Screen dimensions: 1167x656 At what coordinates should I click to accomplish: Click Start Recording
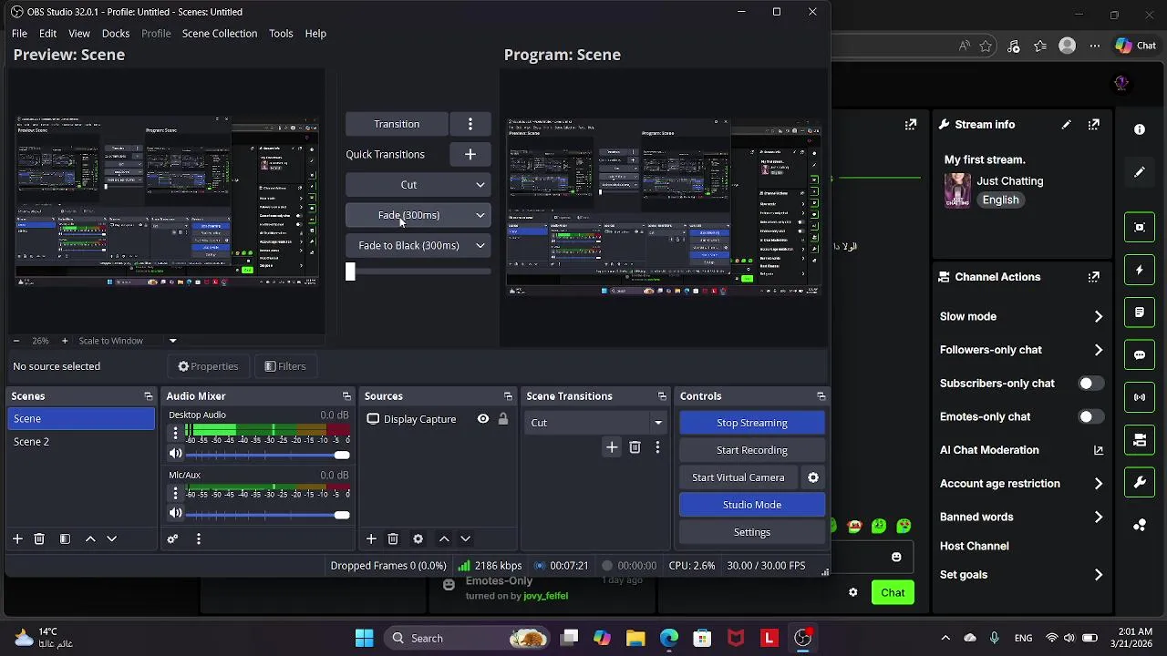[752, 450]
